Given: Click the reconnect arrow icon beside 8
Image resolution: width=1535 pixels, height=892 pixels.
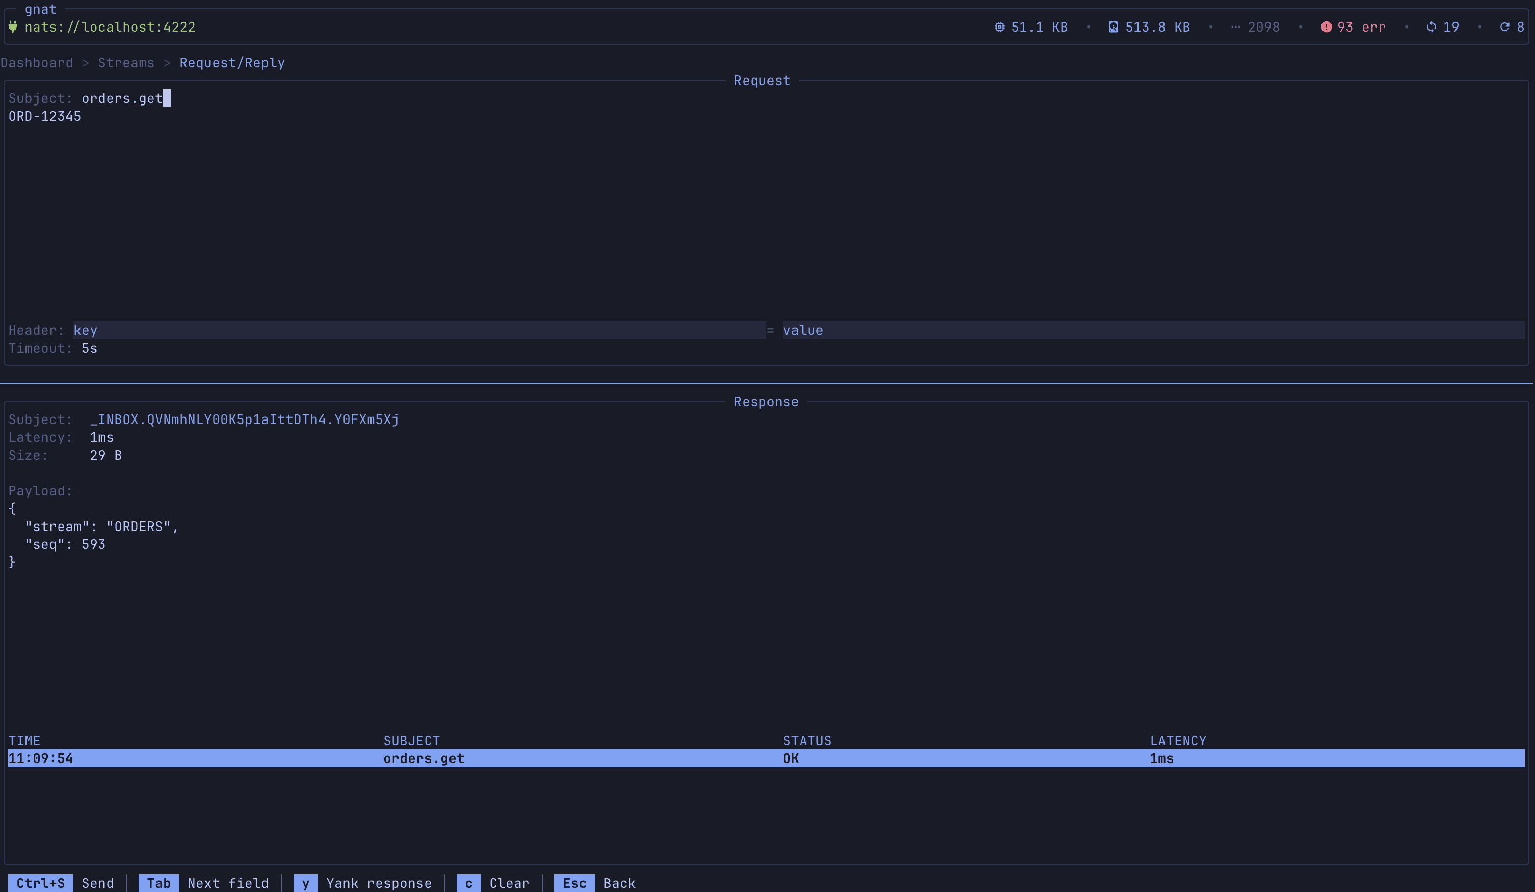Looking at the screenshot, I should (1504, 27).
